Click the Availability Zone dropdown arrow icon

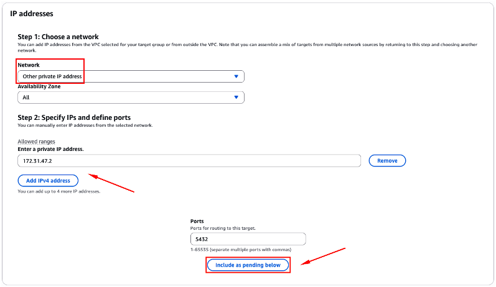236,98
